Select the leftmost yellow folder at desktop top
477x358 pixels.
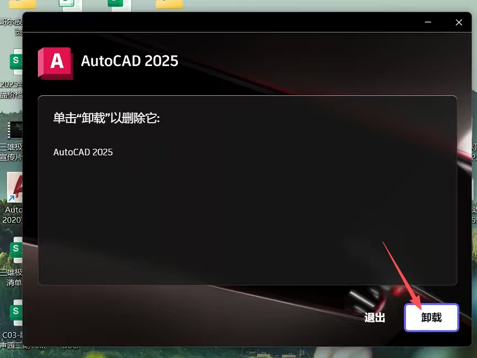pyautogui.click(x=22, y=4)
